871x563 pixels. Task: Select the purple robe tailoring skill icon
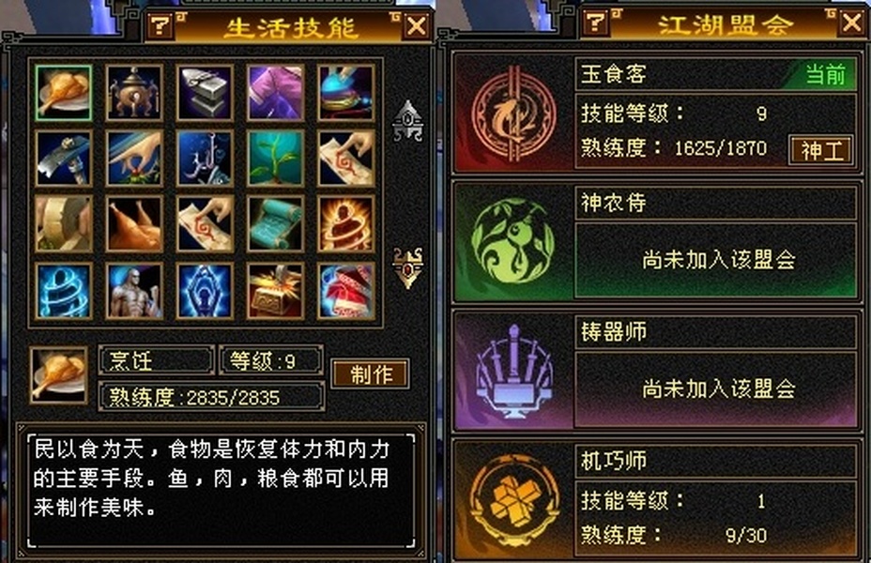(x=276, y=93)
